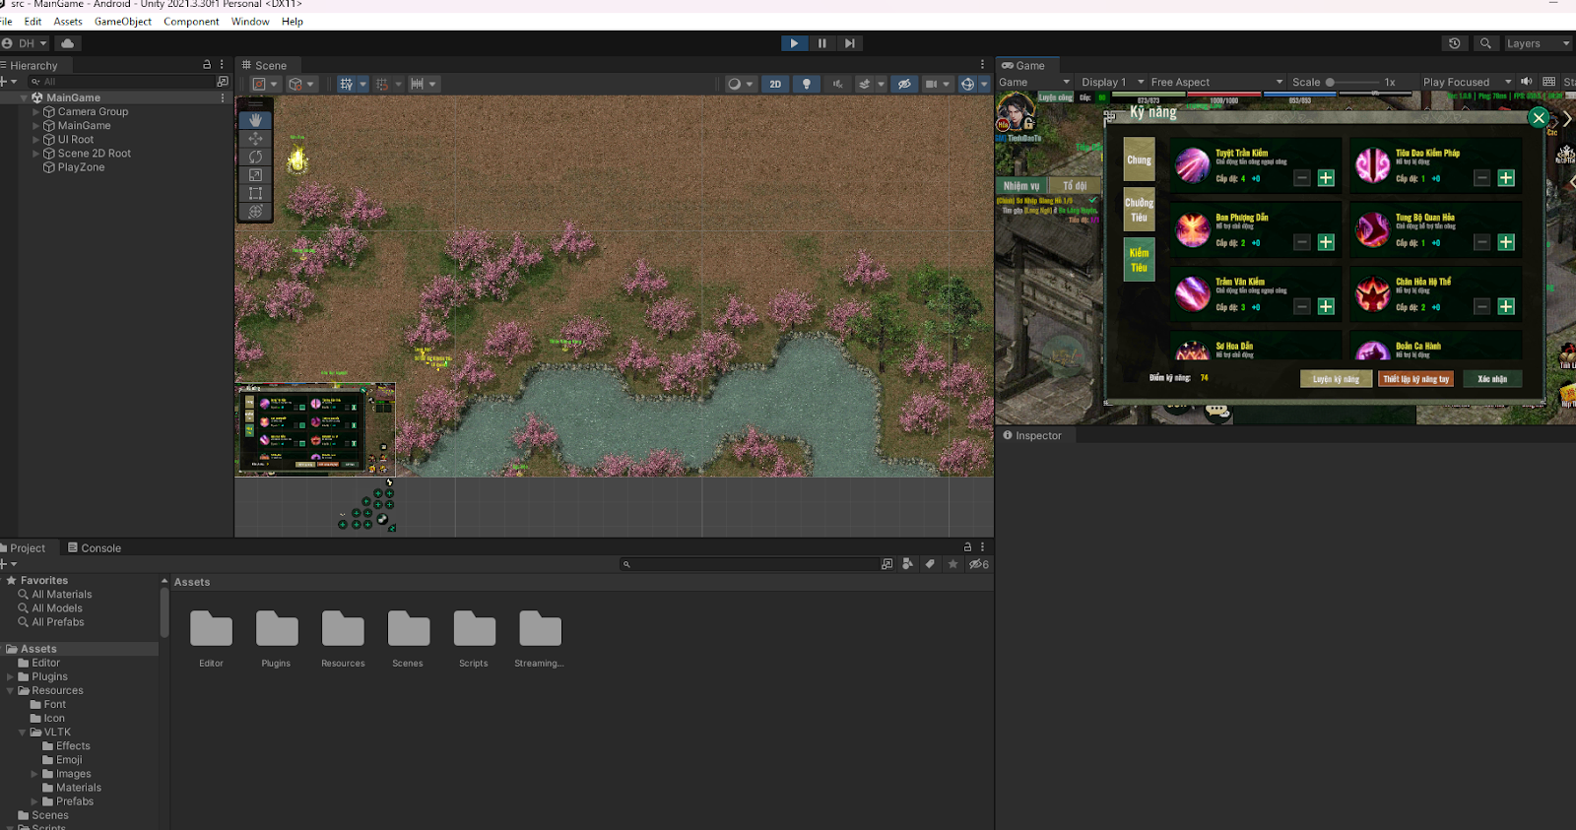Mute audio in Game view

point(1527,82)
